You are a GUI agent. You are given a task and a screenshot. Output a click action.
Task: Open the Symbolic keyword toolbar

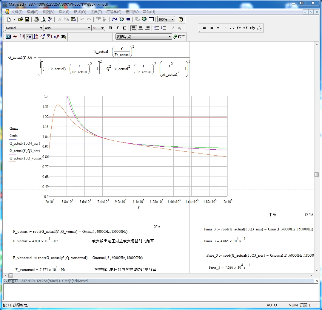point(63,37)
